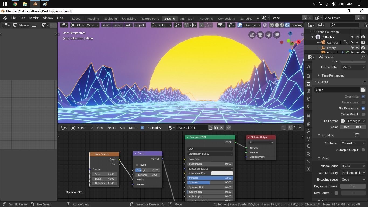Enable the Placeholders checkbox
This screenshot has width=368, height=207.
(x=363, y=102)
